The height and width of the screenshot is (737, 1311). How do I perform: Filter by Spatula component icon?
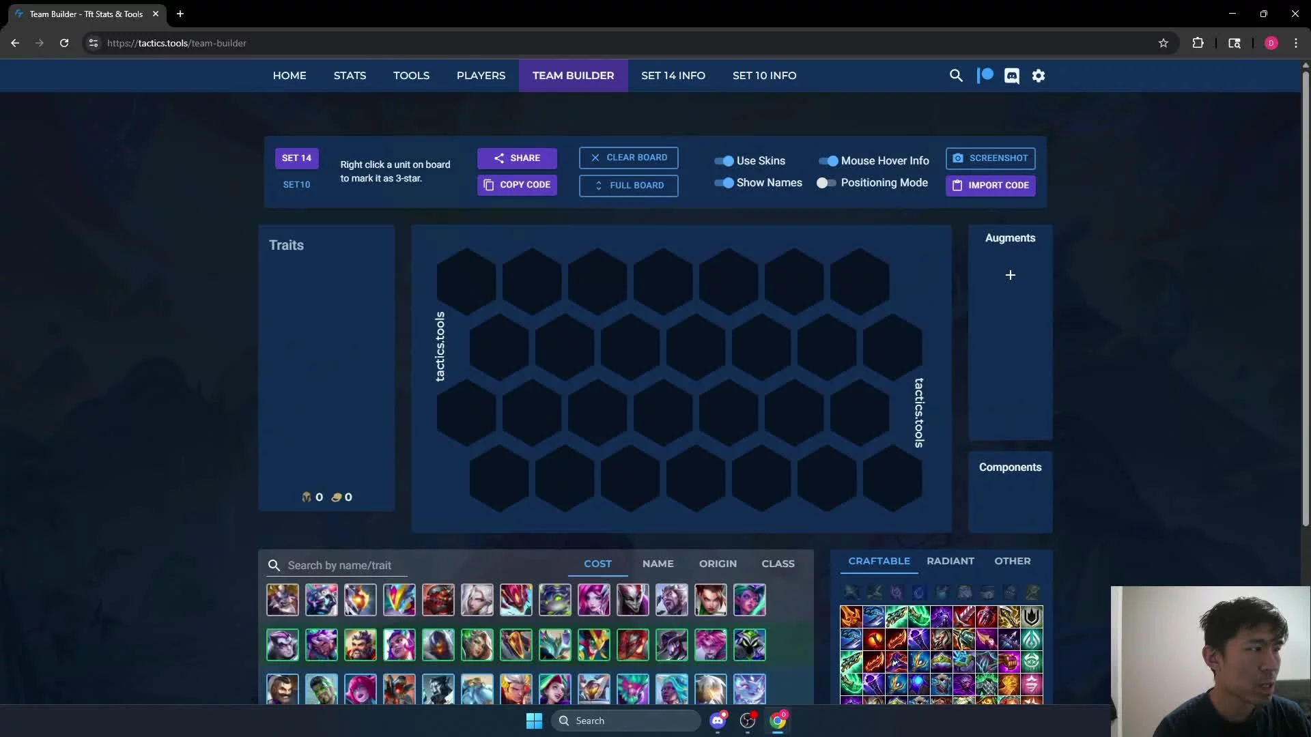1032,592
